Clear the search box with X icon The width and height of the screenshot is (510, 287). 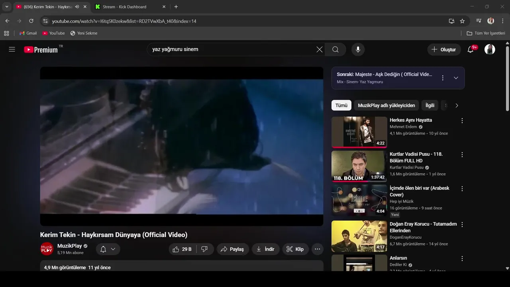(x=320, y=49)
